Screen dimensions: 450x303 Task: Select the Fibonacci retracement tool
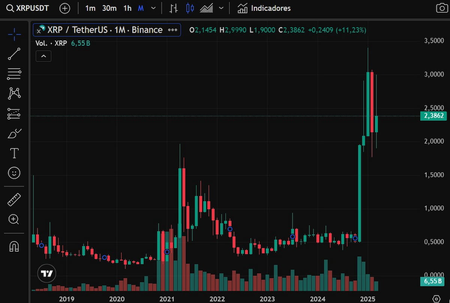pos(14,74)
